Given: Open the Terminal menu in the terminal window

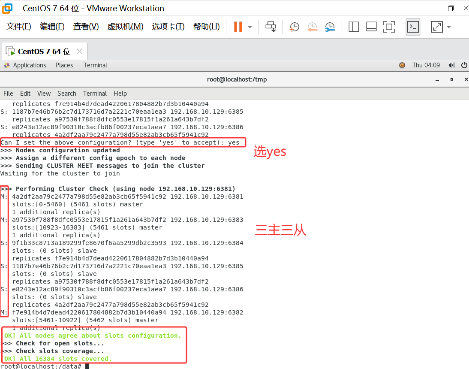Looking at the screenshot, I should (95, 94).
